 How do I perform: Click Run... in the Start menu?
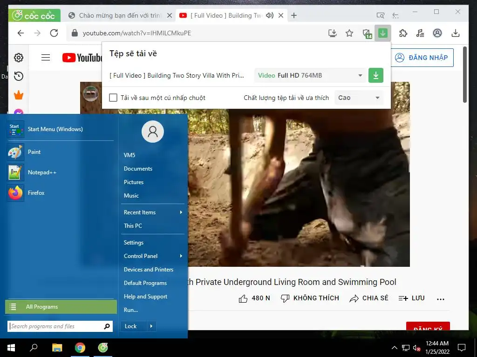click(x=131, y=310)
